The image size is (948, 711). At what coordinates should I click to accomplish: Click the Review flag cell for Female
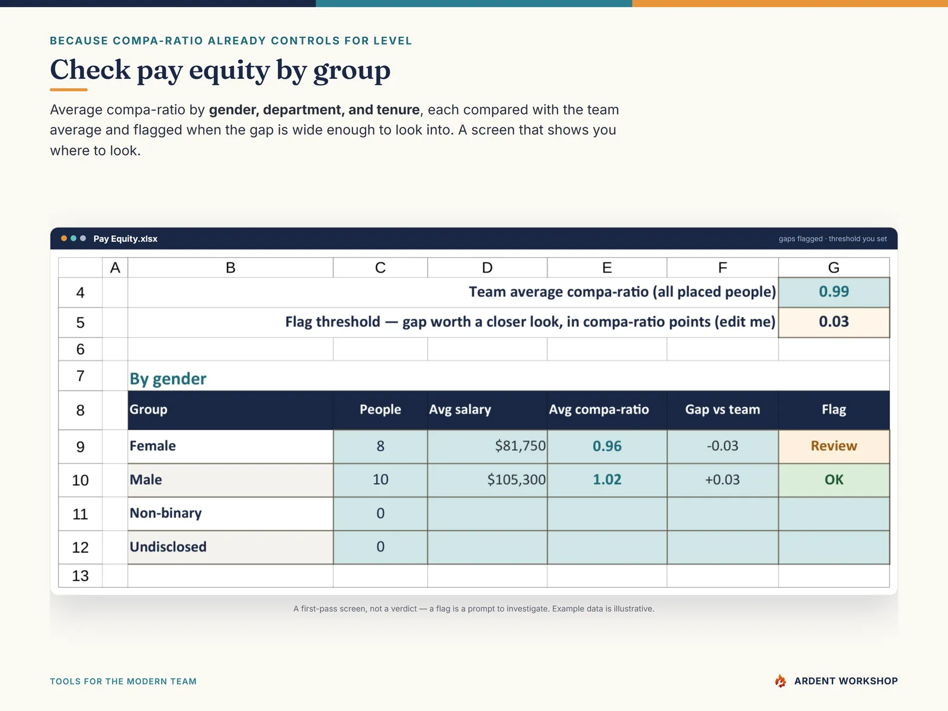pyautogui.click(x=834, y=446)
